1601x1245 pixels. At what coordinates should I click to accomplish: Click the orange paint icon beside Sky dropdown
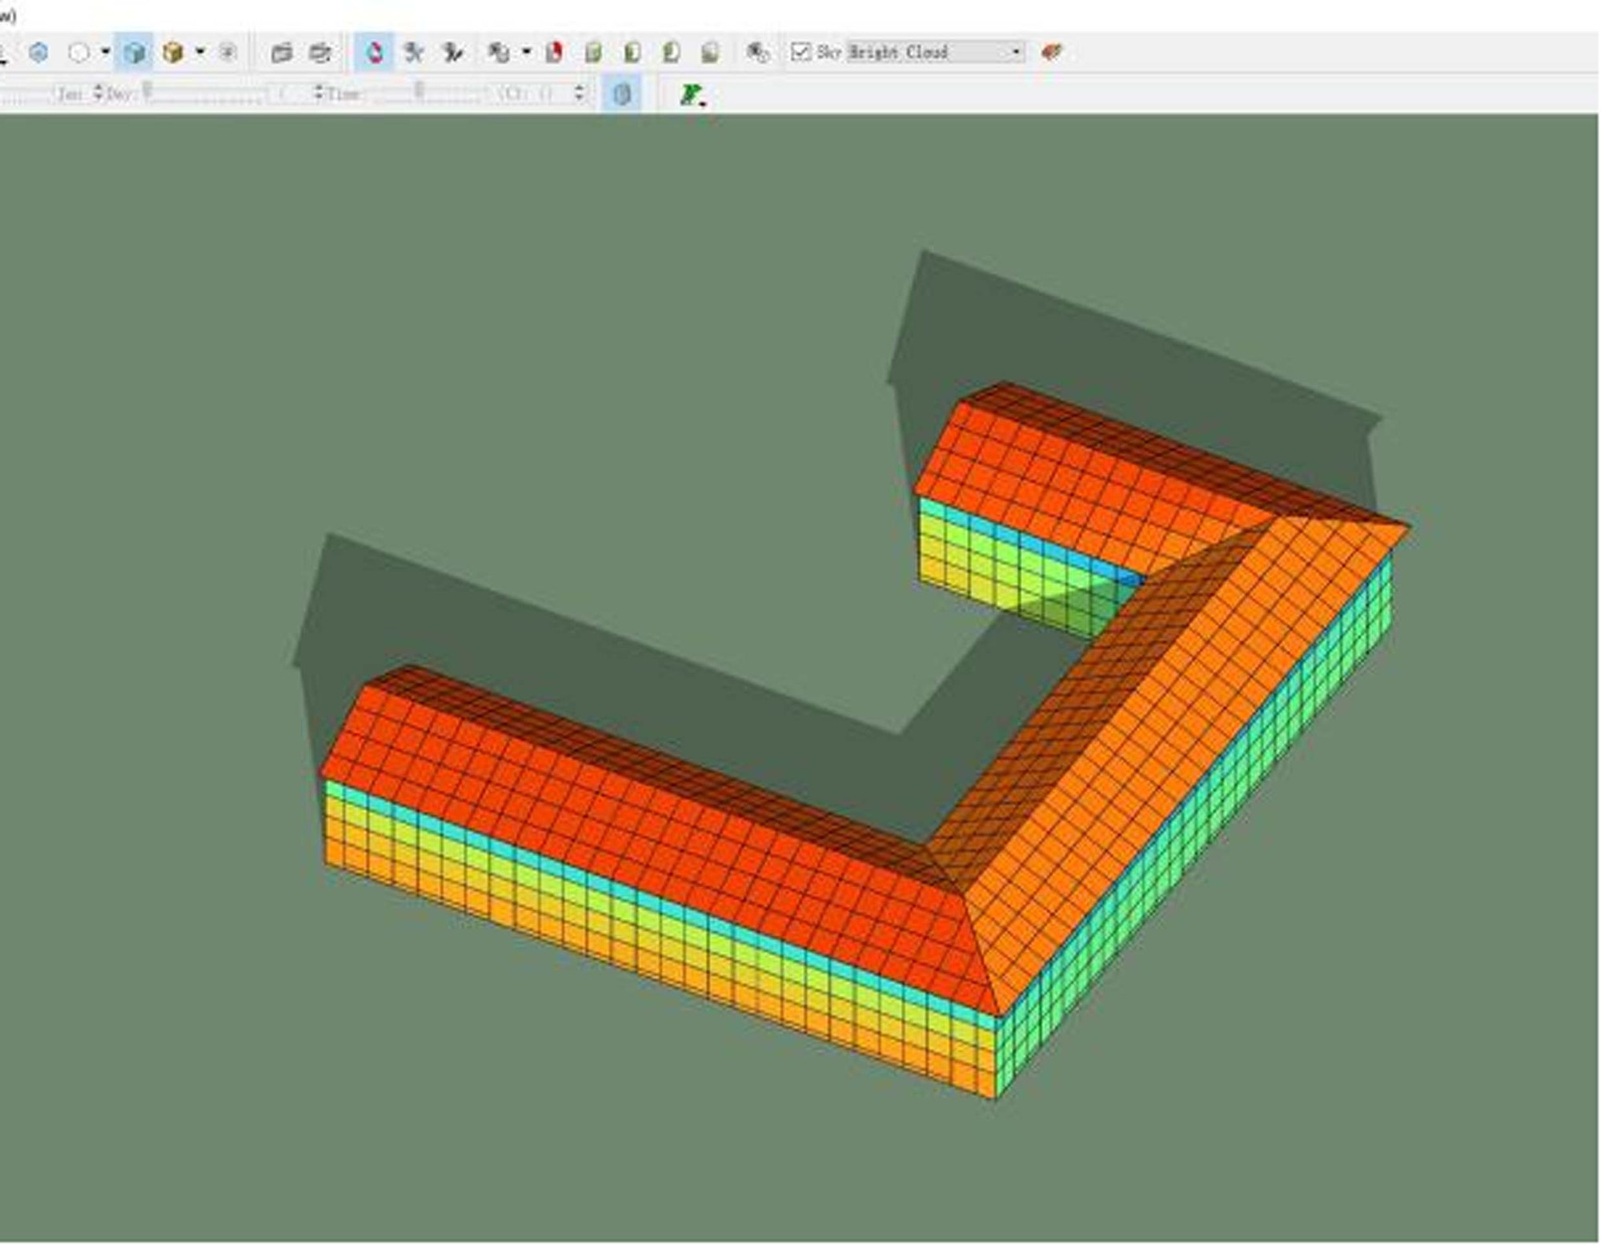[1051, 53]
